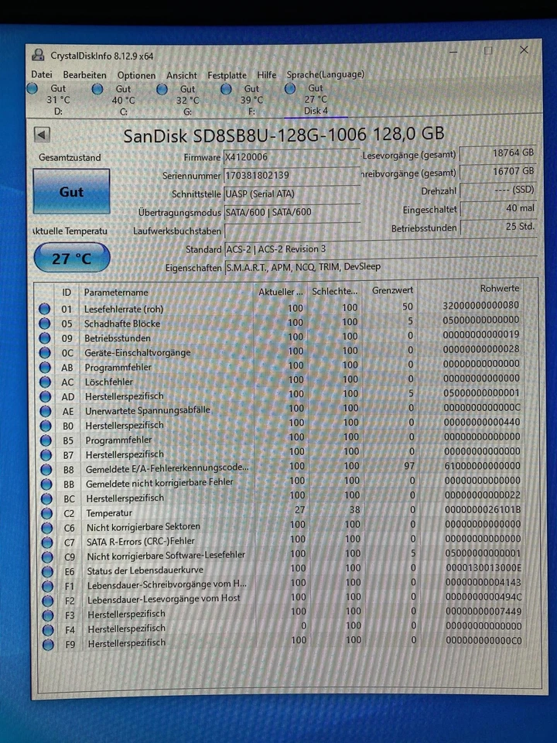The width and height of the screenshot is (557, 743).
Task: Click status dot for Lesefehlerrate (roh) row
Action: pos(45,309)
